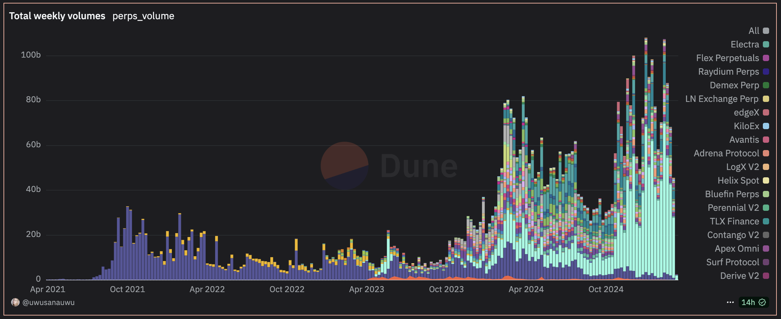Image resolution: width=781 pixels, height=319 pixels.
Task: Click the 0 y-axis label
Action: point(38,279)
